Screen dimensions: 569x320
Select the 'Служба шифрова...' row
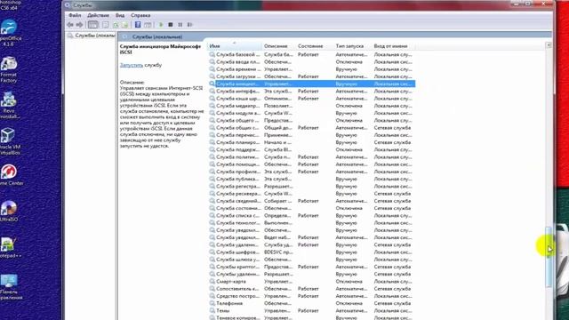tap(311, 252)
